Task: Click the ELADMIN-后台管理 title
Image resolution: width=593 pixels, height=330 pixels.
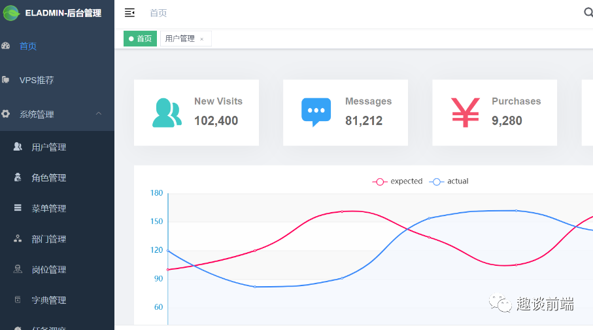Action: tap(63, 13)
